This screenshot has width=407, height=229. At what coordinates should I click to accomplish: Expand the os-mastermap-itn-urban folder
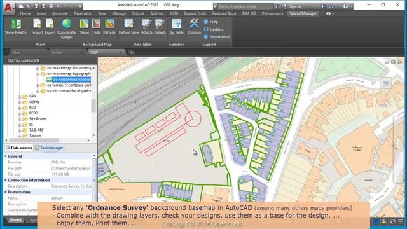(x=37, y=68)
